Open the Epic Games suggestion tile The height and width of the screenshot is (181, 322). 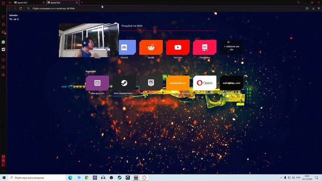(151, 83)
